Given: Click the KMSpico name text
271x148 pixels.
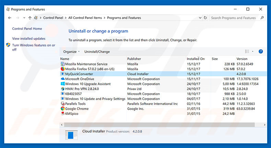Looking at the screenshot, I should click(72, 114).
